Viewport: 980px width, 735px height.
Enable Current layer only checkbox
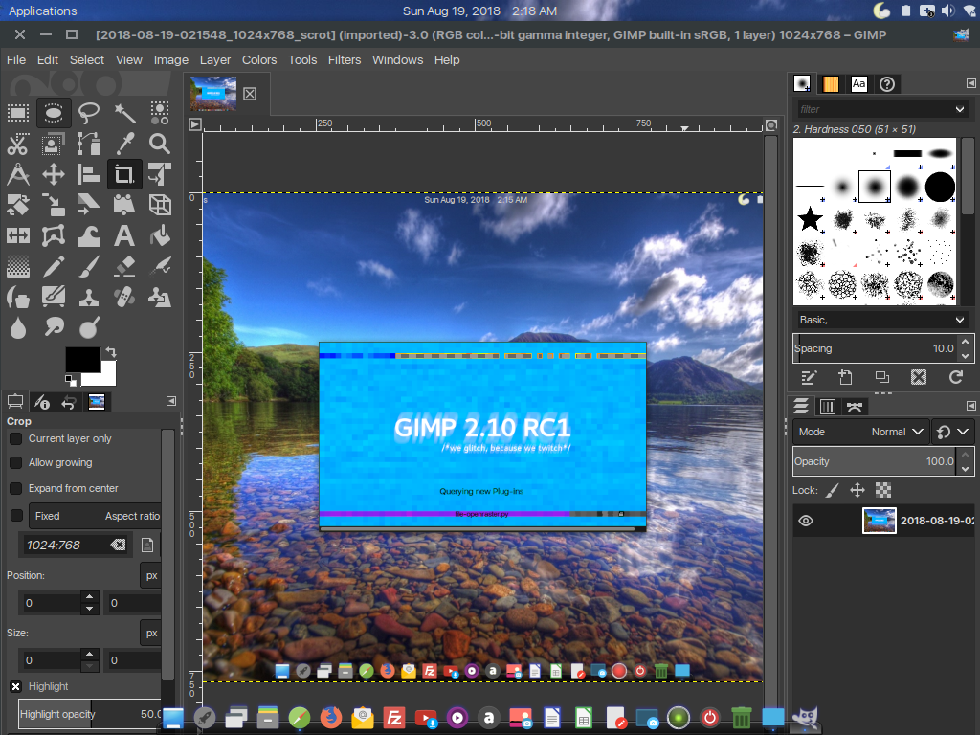click(16, 438)
